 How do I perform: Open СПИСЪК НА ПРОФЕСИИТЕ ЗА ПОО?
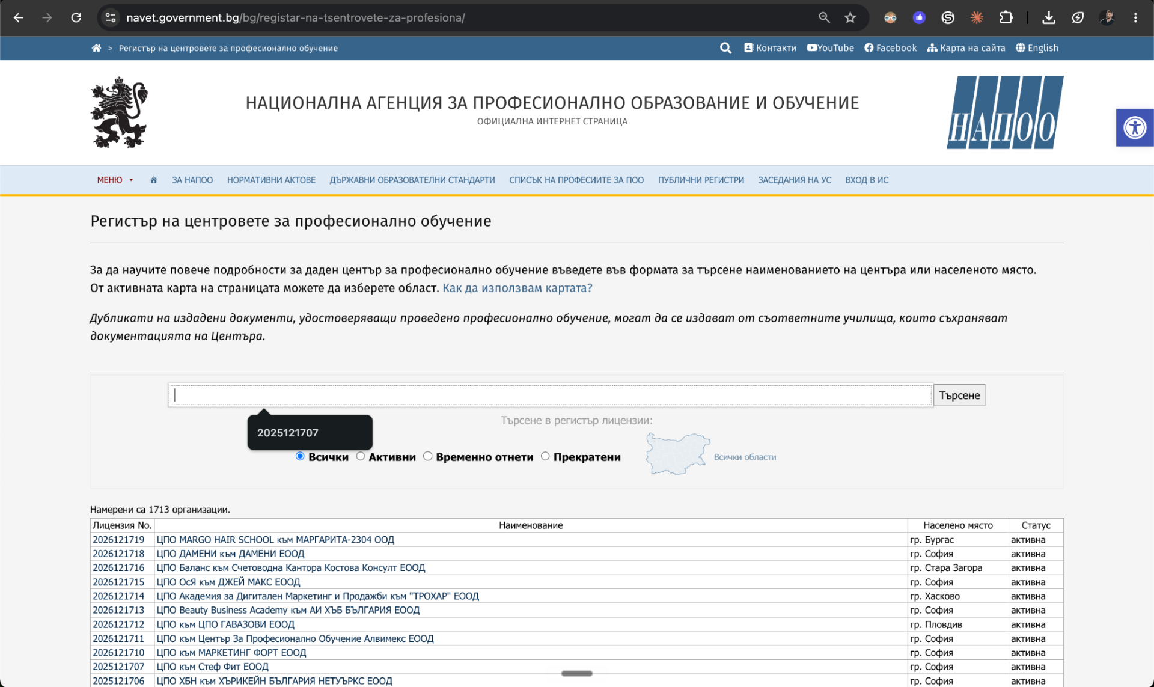coord(576,180)
